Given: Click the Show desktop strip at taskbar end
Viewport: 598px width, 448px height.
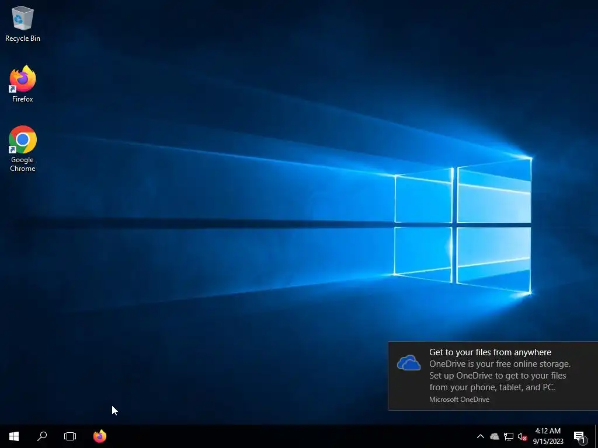Looking at the screenshot, I should pos(596,436).
